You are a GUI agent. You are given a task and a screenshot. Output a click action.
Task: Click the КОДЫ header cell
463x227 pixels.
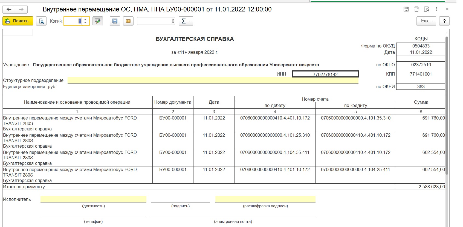tap(421, 39)
